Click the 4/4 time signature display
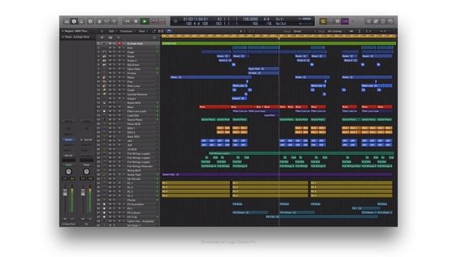The image size is (457, 257). [x=266, y=19]
